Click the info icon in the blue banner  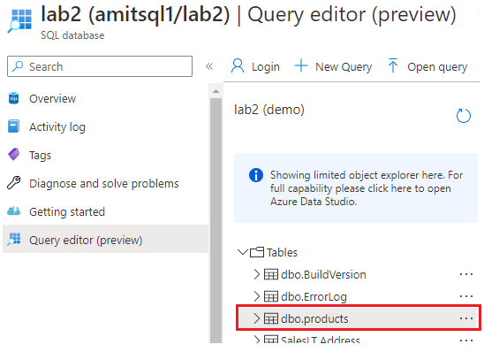click(x=256, y=175)
